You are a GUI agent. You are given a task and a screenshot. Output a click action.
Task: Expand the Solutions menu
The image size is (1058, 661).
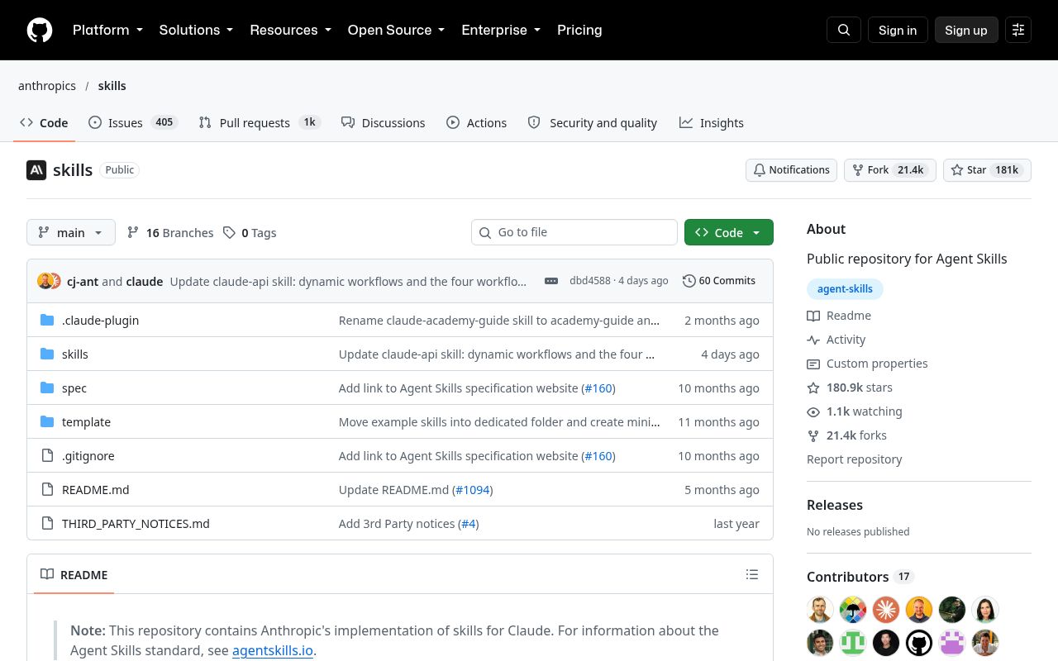[196, 30]
